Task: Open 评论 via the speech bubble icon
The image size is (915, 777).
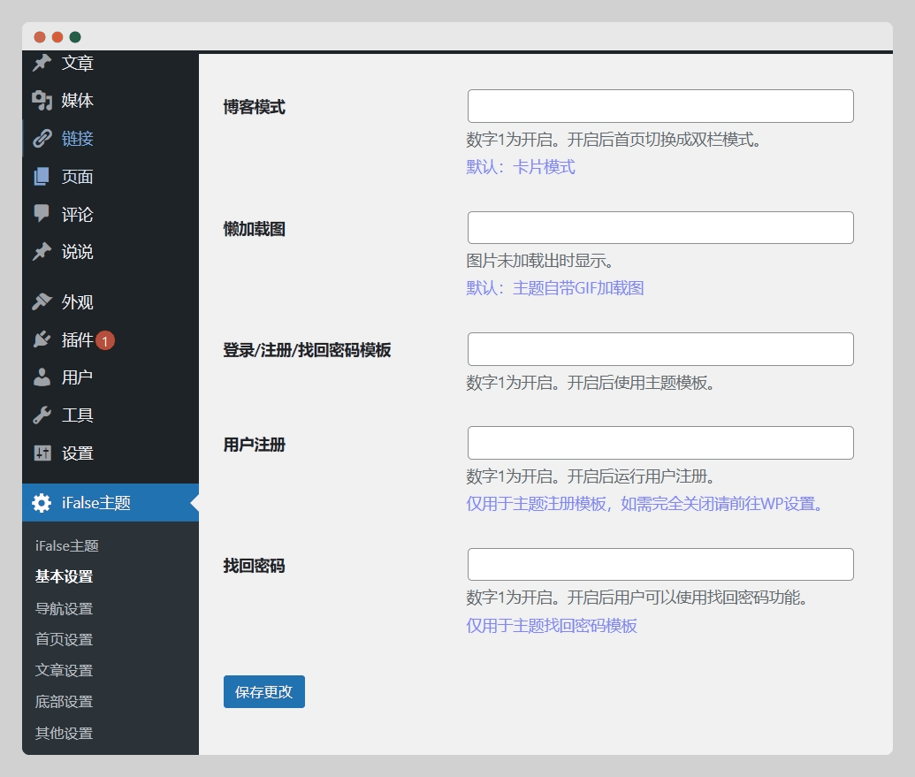Action: [x=42, y=214]
